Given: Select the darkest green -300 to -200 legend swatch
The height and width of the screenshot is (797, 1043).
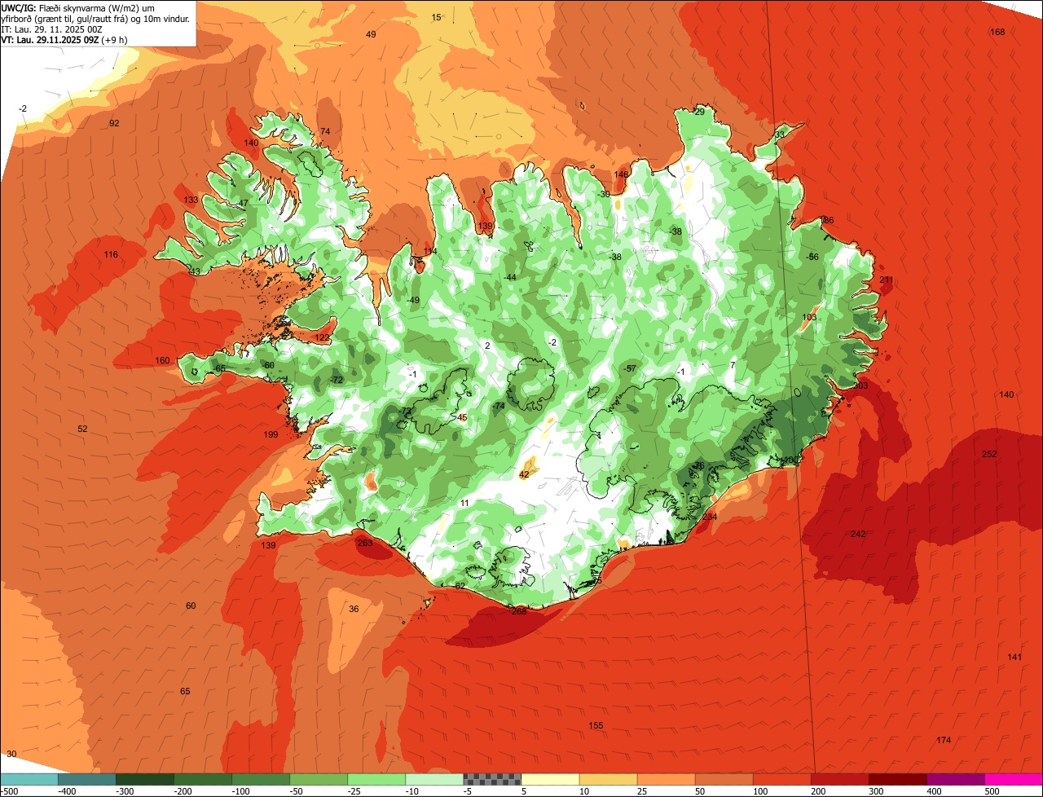Looking at the screenshot, I should (145, 779).
